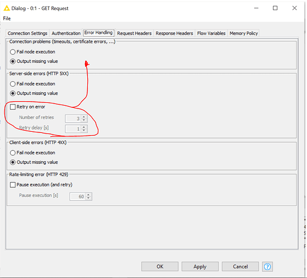The image size is (307, 278).
Task: Open the File menu
Action: [x=7, y=18]
